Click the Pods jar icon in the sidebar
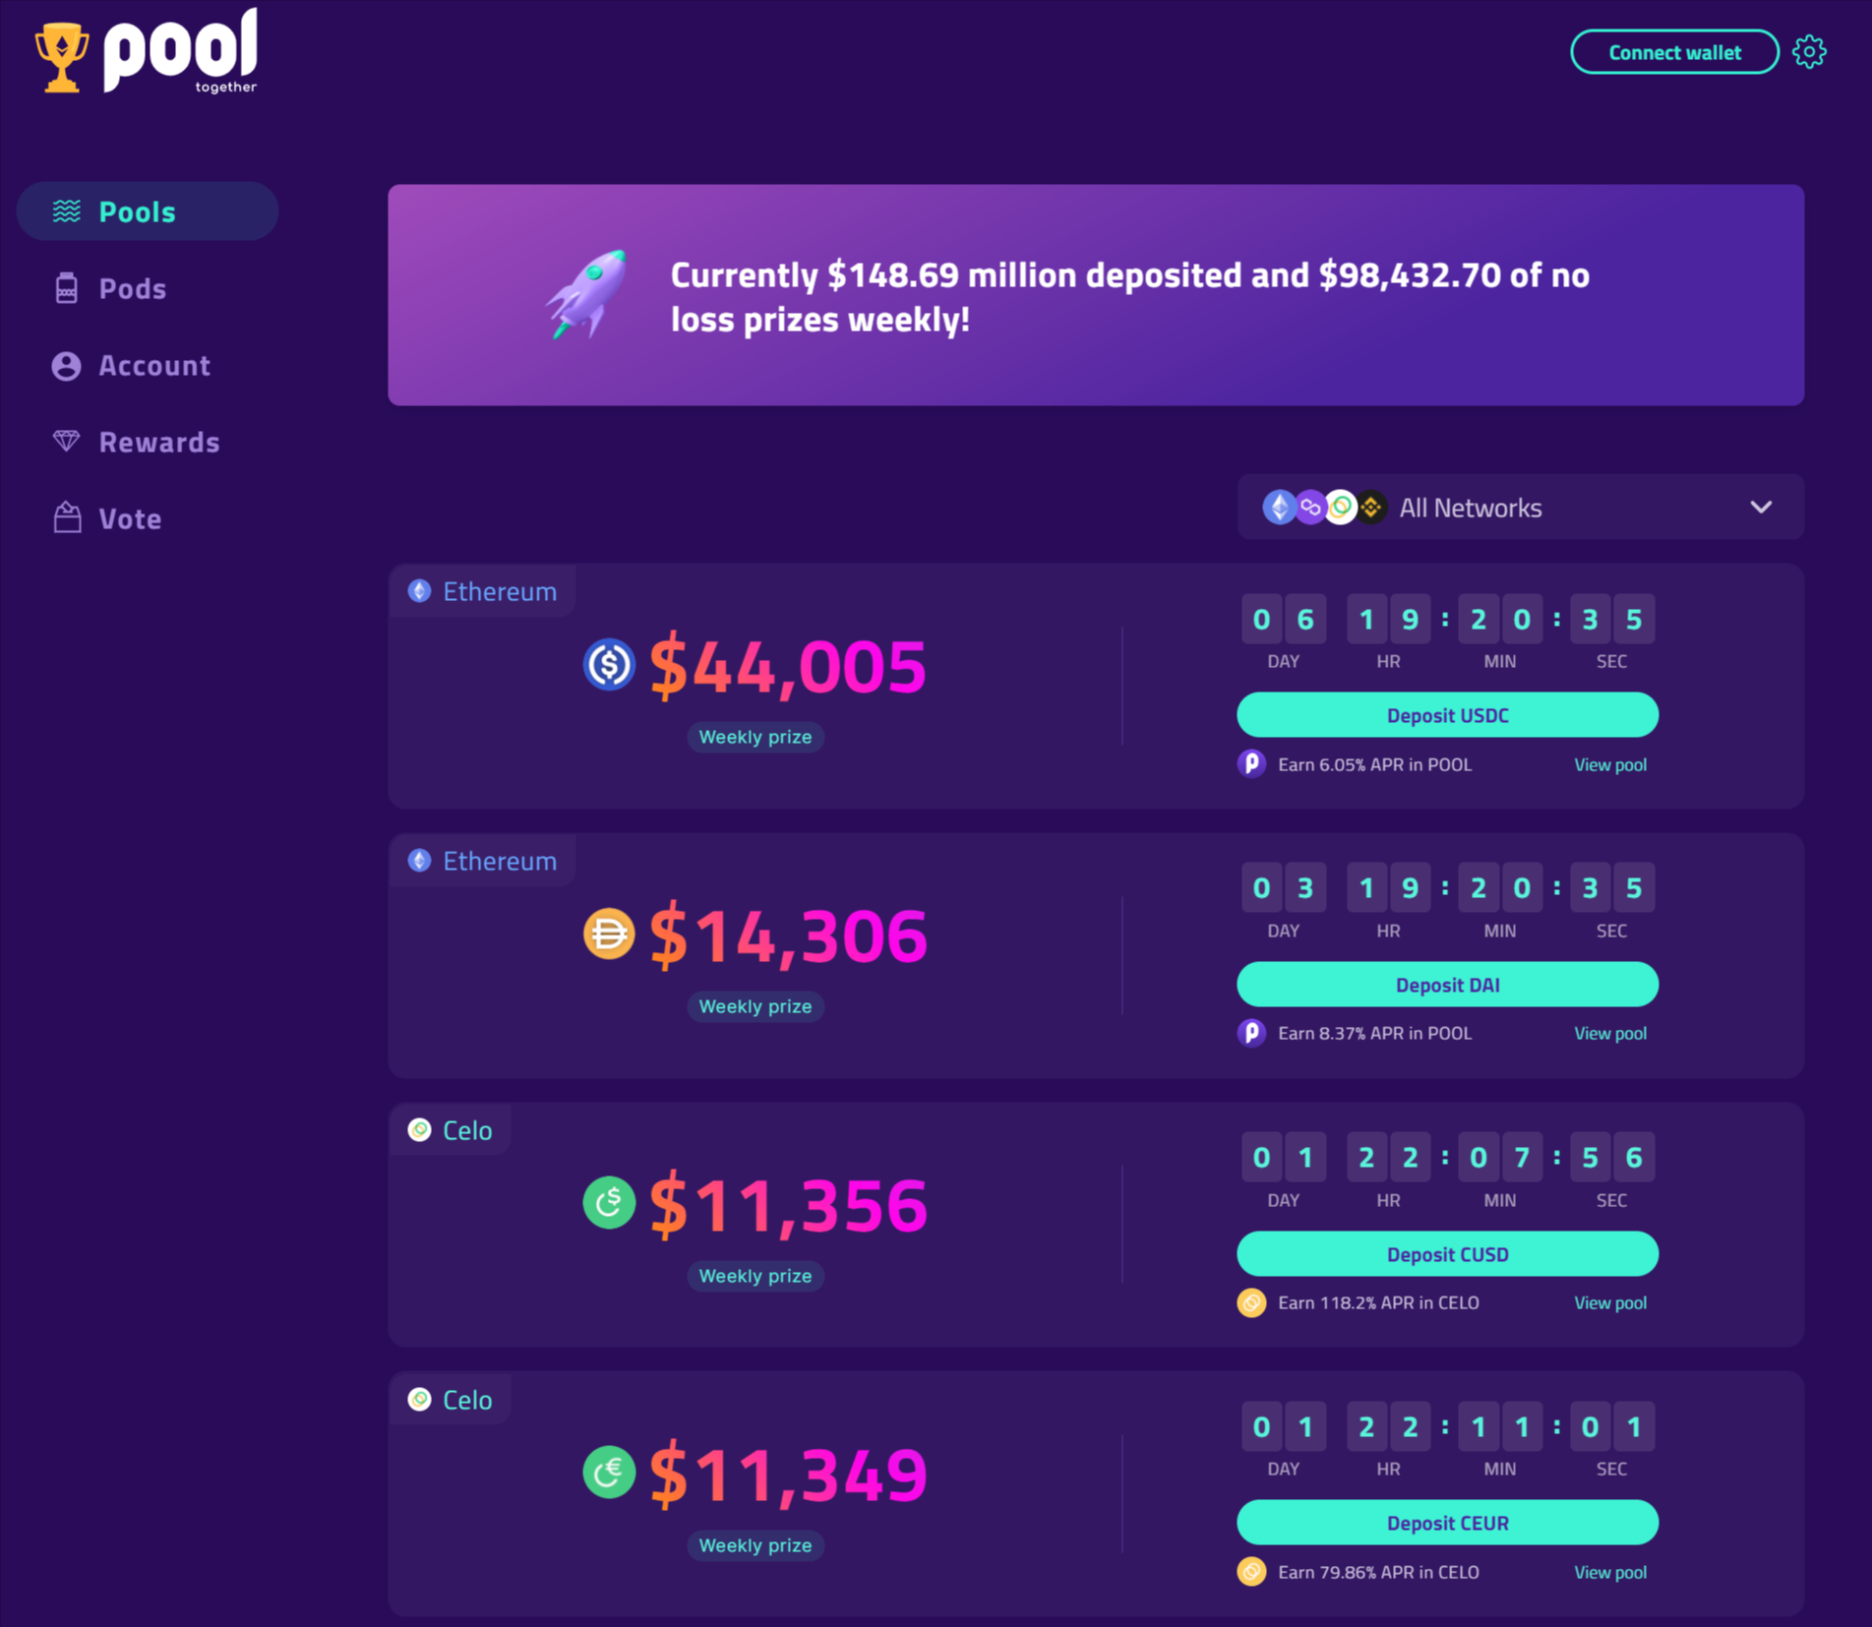Viewport: 1872px width, 1627px height. tap(66, 288)
